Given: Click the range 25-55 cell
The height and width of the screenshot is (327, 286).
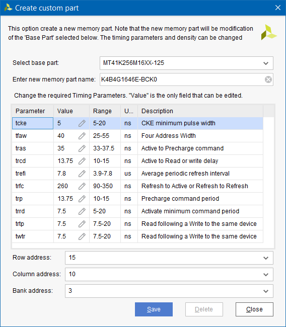Looking at the screenshot, I should [x=105, y=136].
